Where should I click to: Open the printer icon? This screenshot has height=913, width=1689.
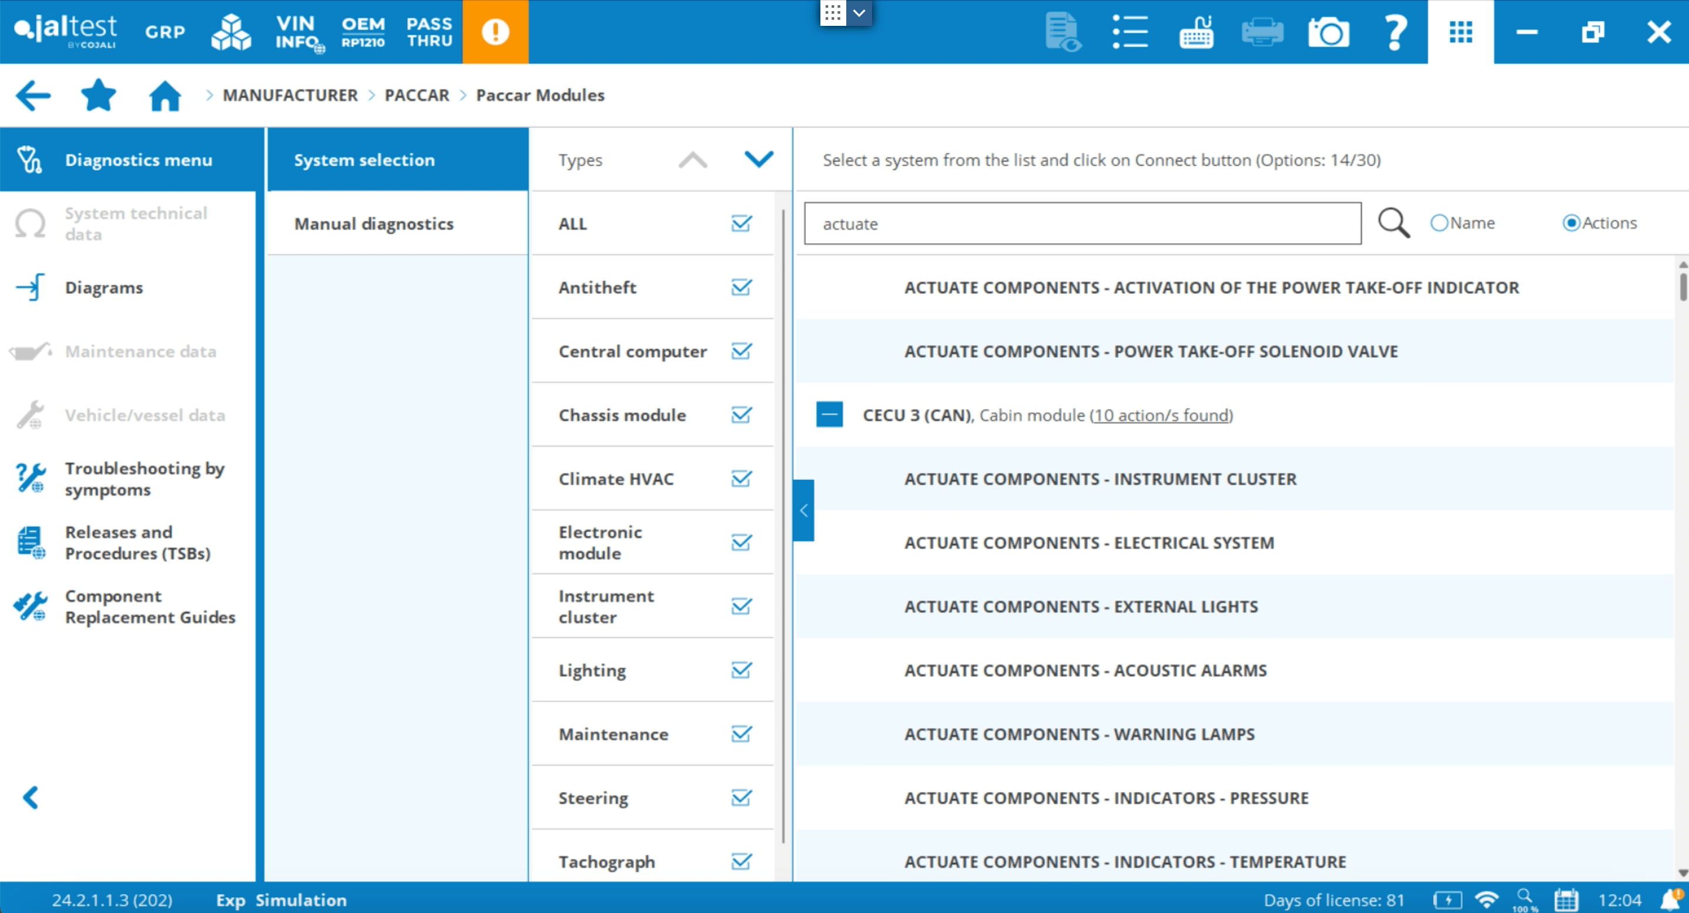[x=1262, y=32]
